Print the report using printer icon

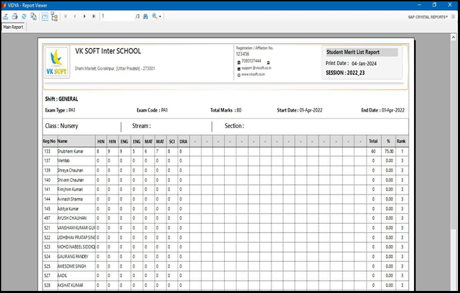[14, 16]
